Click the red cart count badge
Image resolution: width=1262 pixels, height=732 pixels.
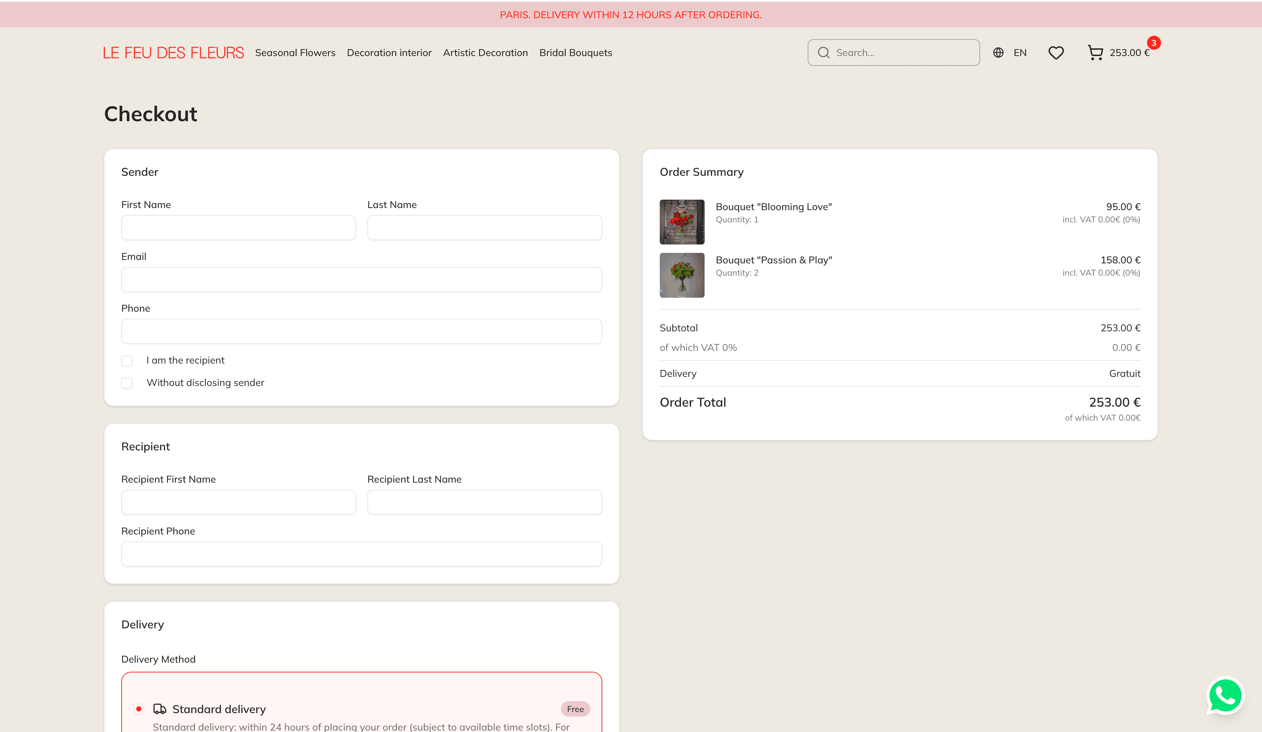coord(1154,43)
